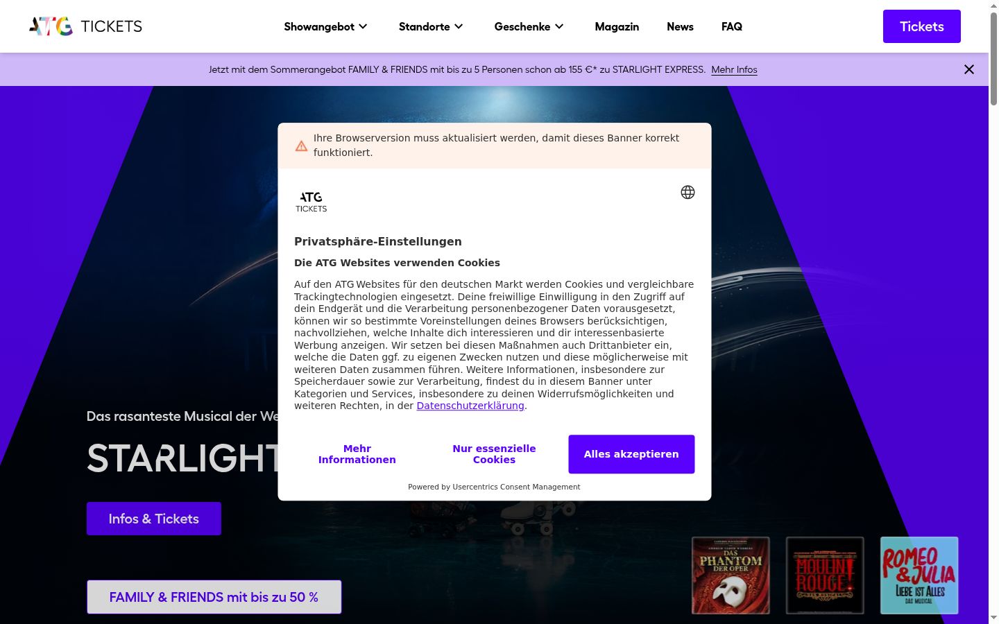Expand the Geschenke dropdown menu

tap(529, 26)
